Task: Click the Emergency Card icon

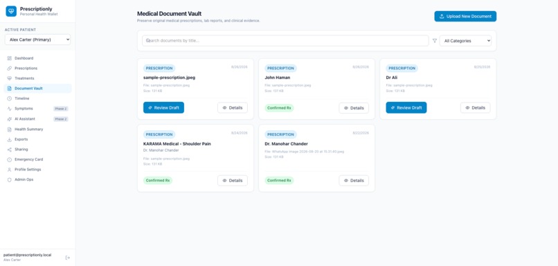Action: click(9, 159)
